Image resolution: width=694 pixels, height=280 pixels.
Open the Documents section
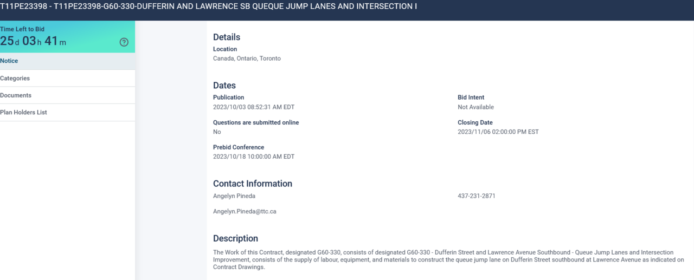click(16, 95)
